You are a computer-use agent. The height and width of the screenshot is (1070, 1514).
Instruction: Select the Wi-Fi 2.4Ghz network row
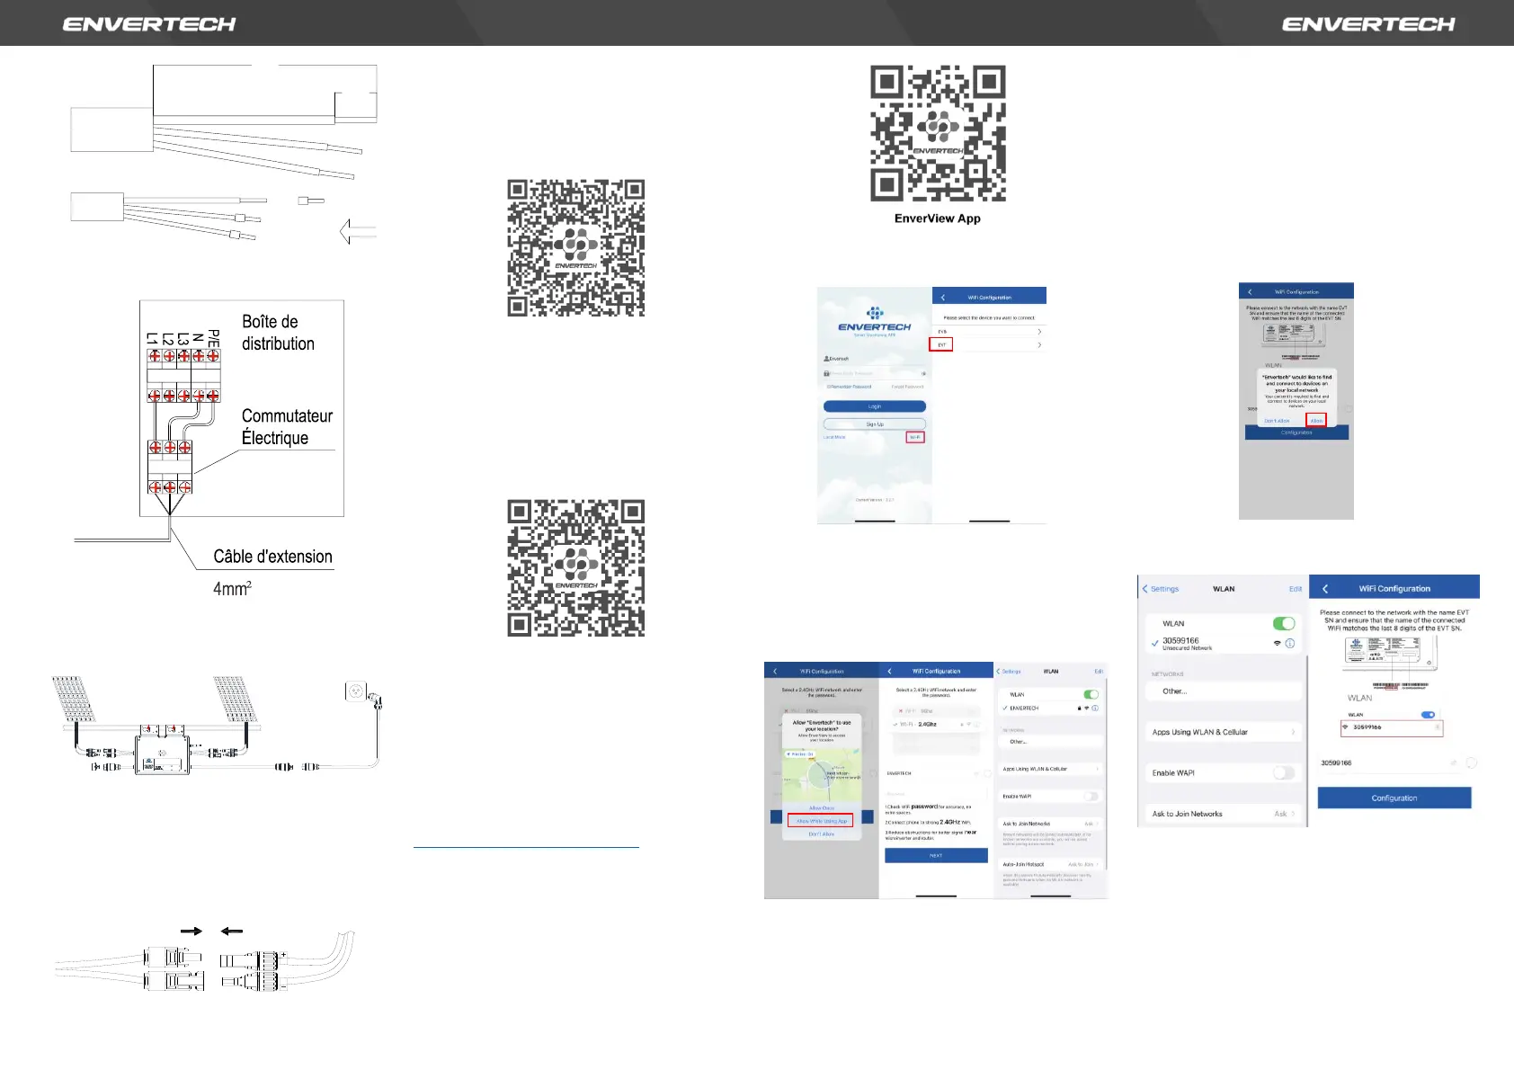coord(936,724)
